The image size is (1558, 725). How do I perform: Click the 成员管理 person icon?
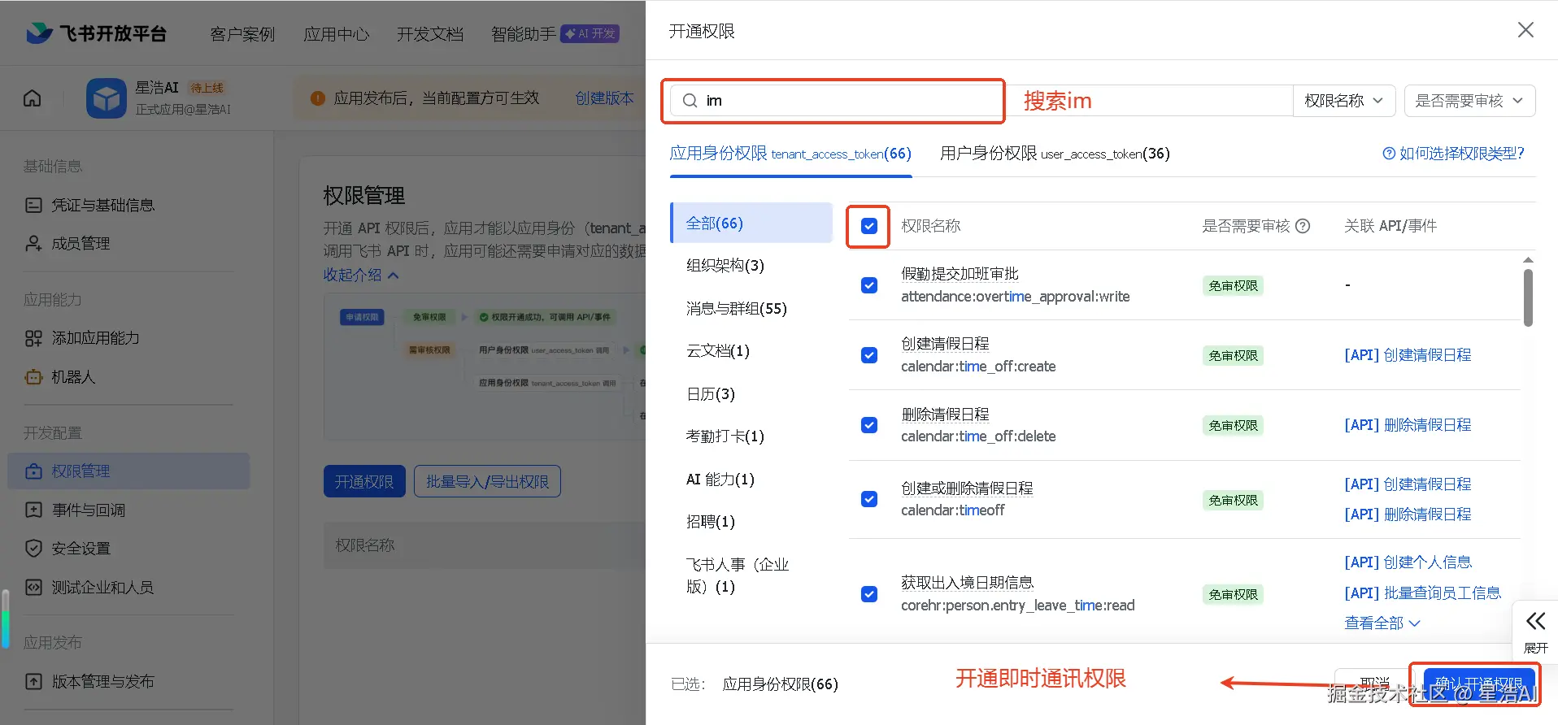pos(33,243)
